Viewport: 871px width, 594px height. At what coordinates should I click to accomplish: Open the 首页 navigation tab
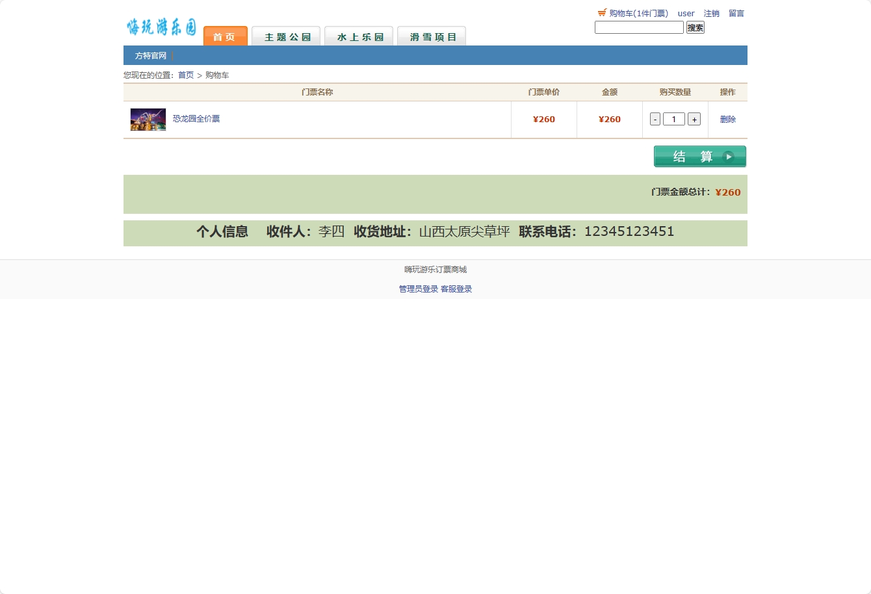click(226, 36)
